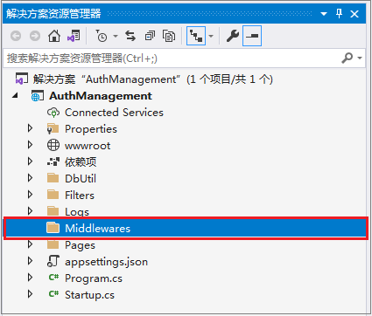Viewport: 372px width, 316px height.
Task: Click the Back navigation arrow
Action: click(x=16, y=36)
